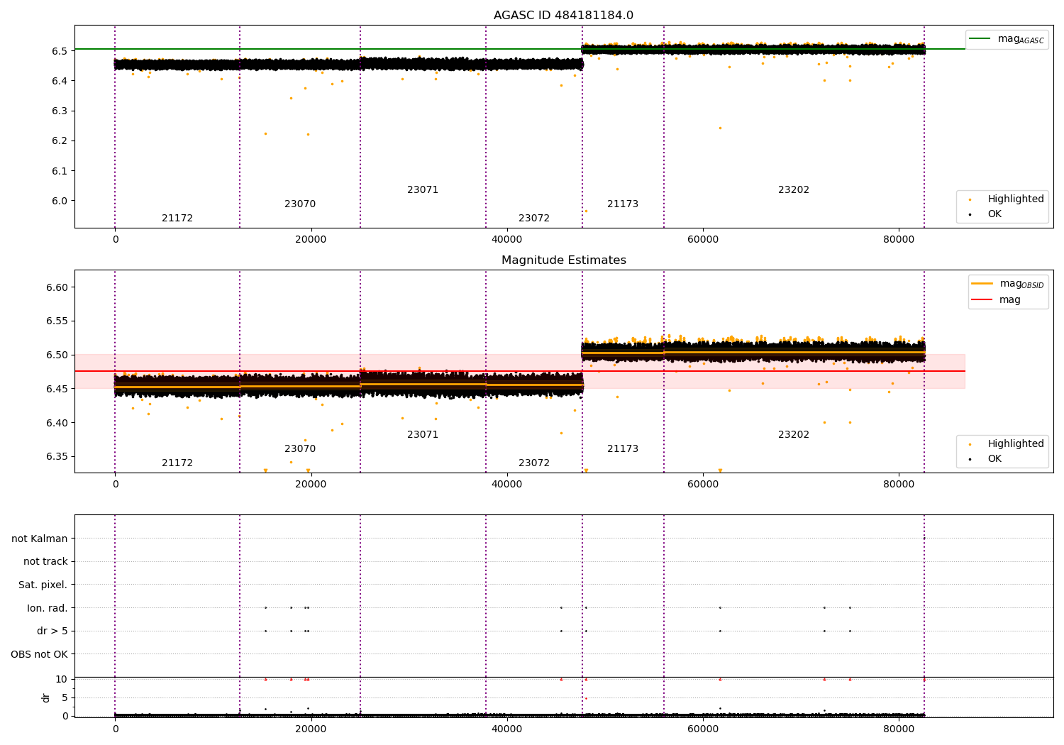The image size is (1064, 745).
Task: Click obsid label 23071 in the top plot
Action: click(x=423, y=190)
